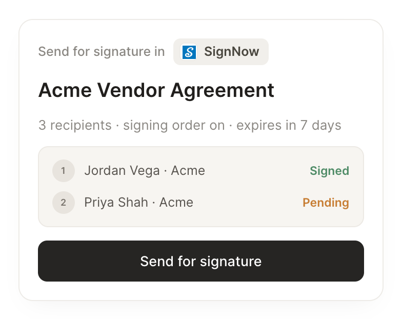
Task: Click the Send for signature button
Action: [x=201, y=261]
